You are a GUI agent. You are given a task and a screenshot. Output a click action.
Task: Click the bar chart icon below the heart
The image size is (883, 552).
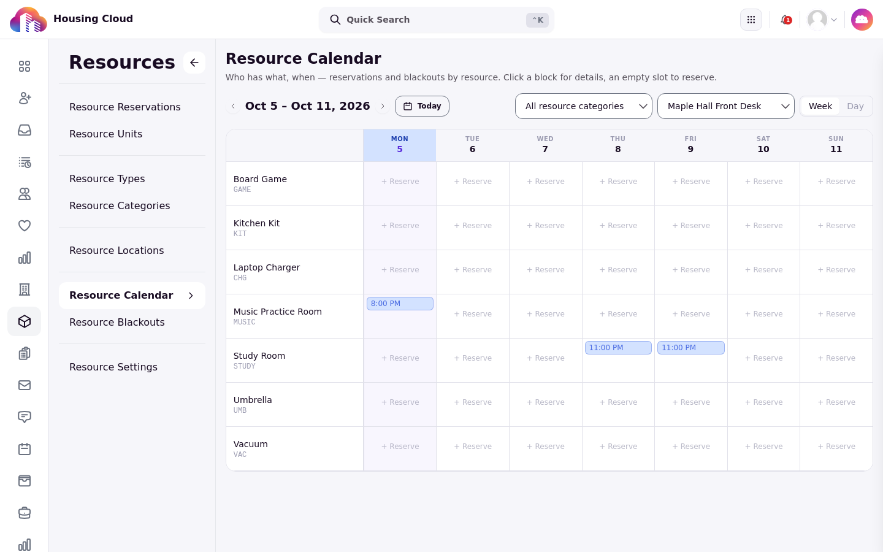tap(25, 258)
